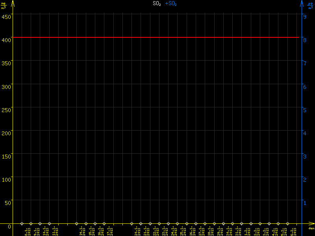Click the blue µg/m³ unit label
Screen dimensions: 315x236
point(310,6)
